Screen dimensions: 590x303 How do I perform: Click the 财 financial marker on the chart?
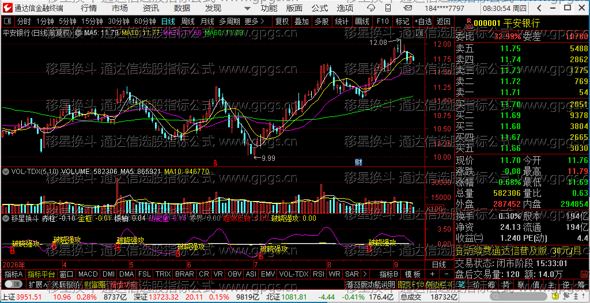358,162
